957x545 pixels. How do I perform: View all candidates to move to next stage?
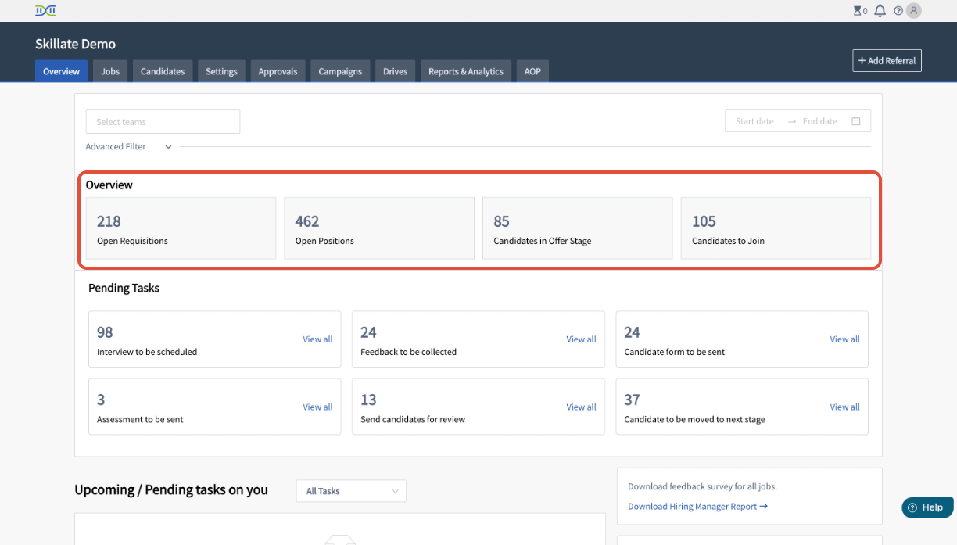844,407
